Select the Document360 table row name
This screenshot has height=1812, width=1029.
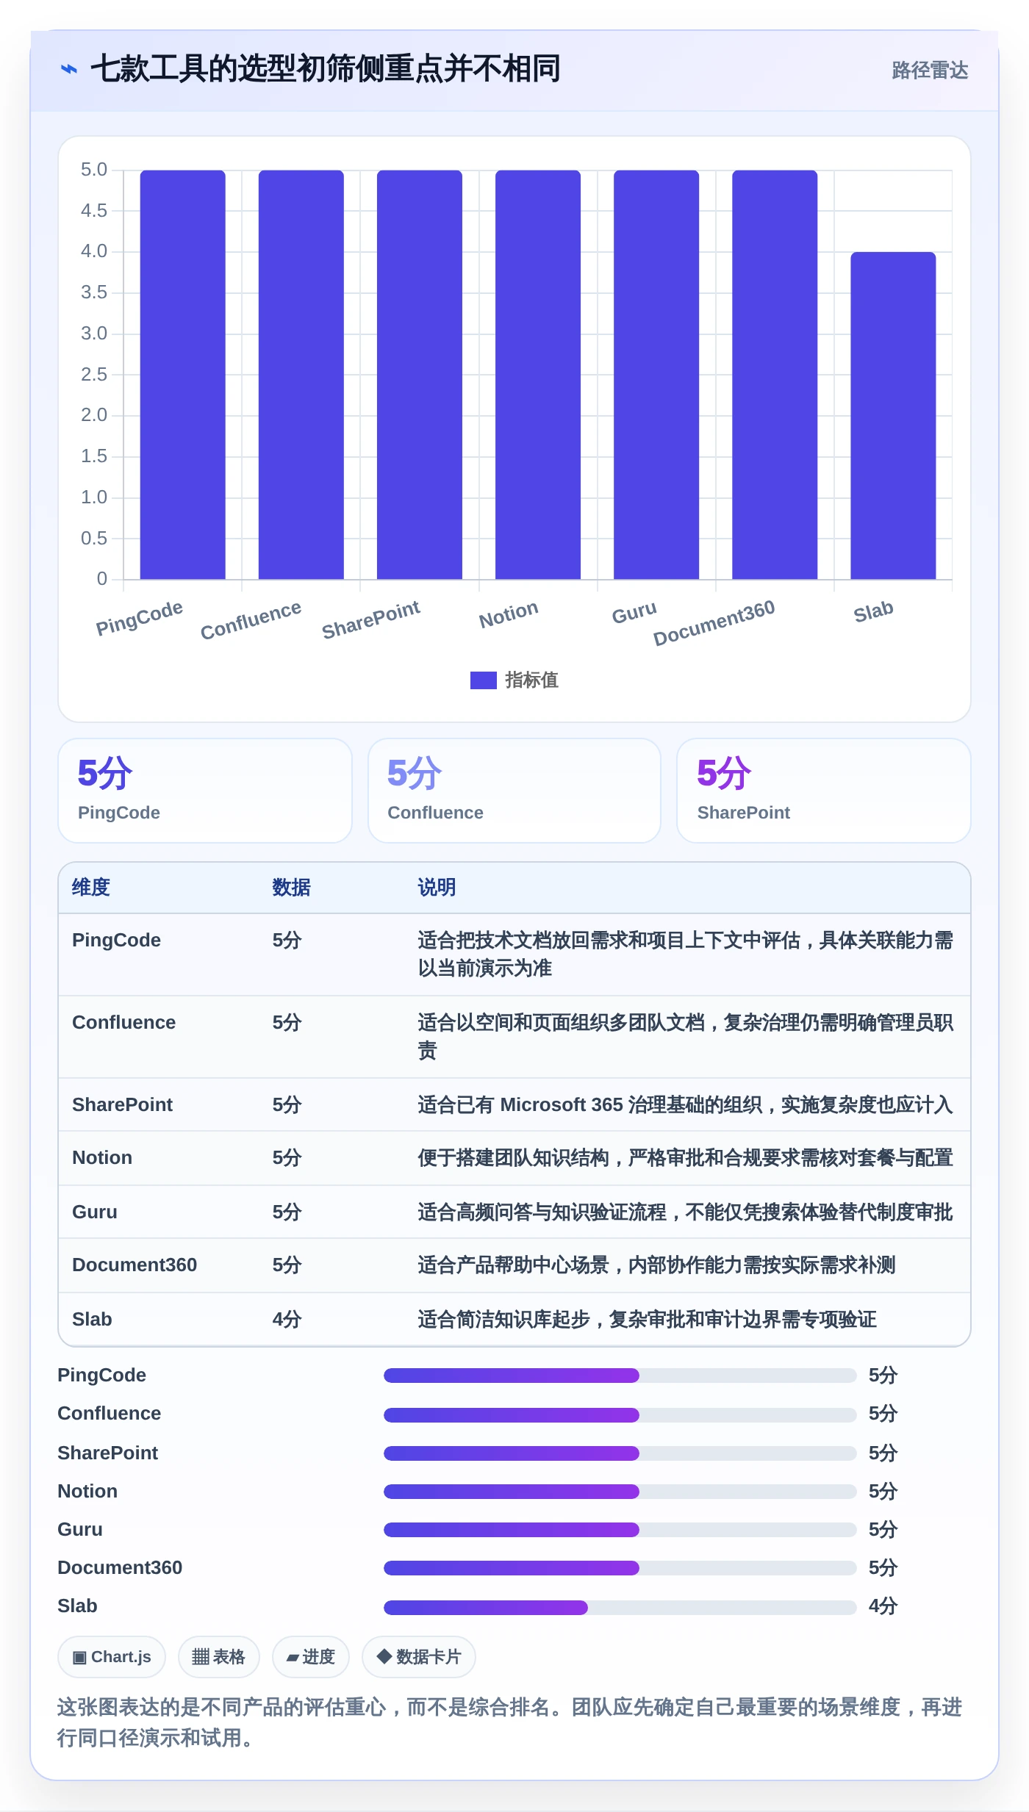[x=135, y=1265]
